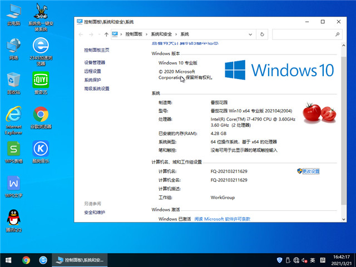Open 系统保护 in the sidebar
Image resolution: width=356 pixels, height=267 pixels.
(92, 80)
